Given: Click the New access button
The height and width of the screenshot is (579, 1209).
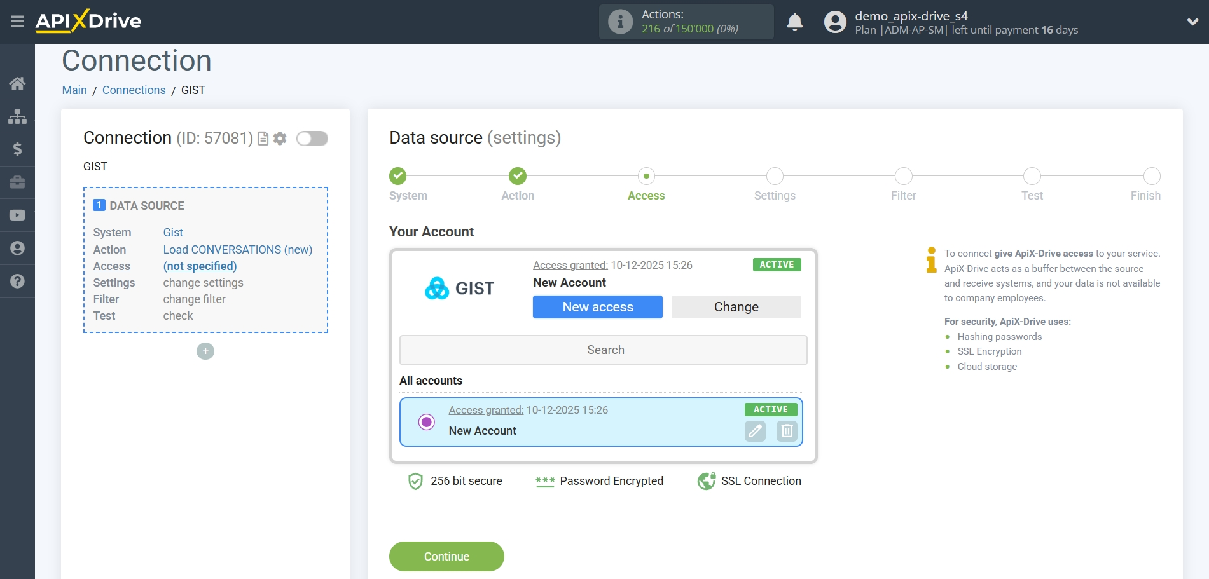Looking at the screenshot, I should click(x=597, y=306).
